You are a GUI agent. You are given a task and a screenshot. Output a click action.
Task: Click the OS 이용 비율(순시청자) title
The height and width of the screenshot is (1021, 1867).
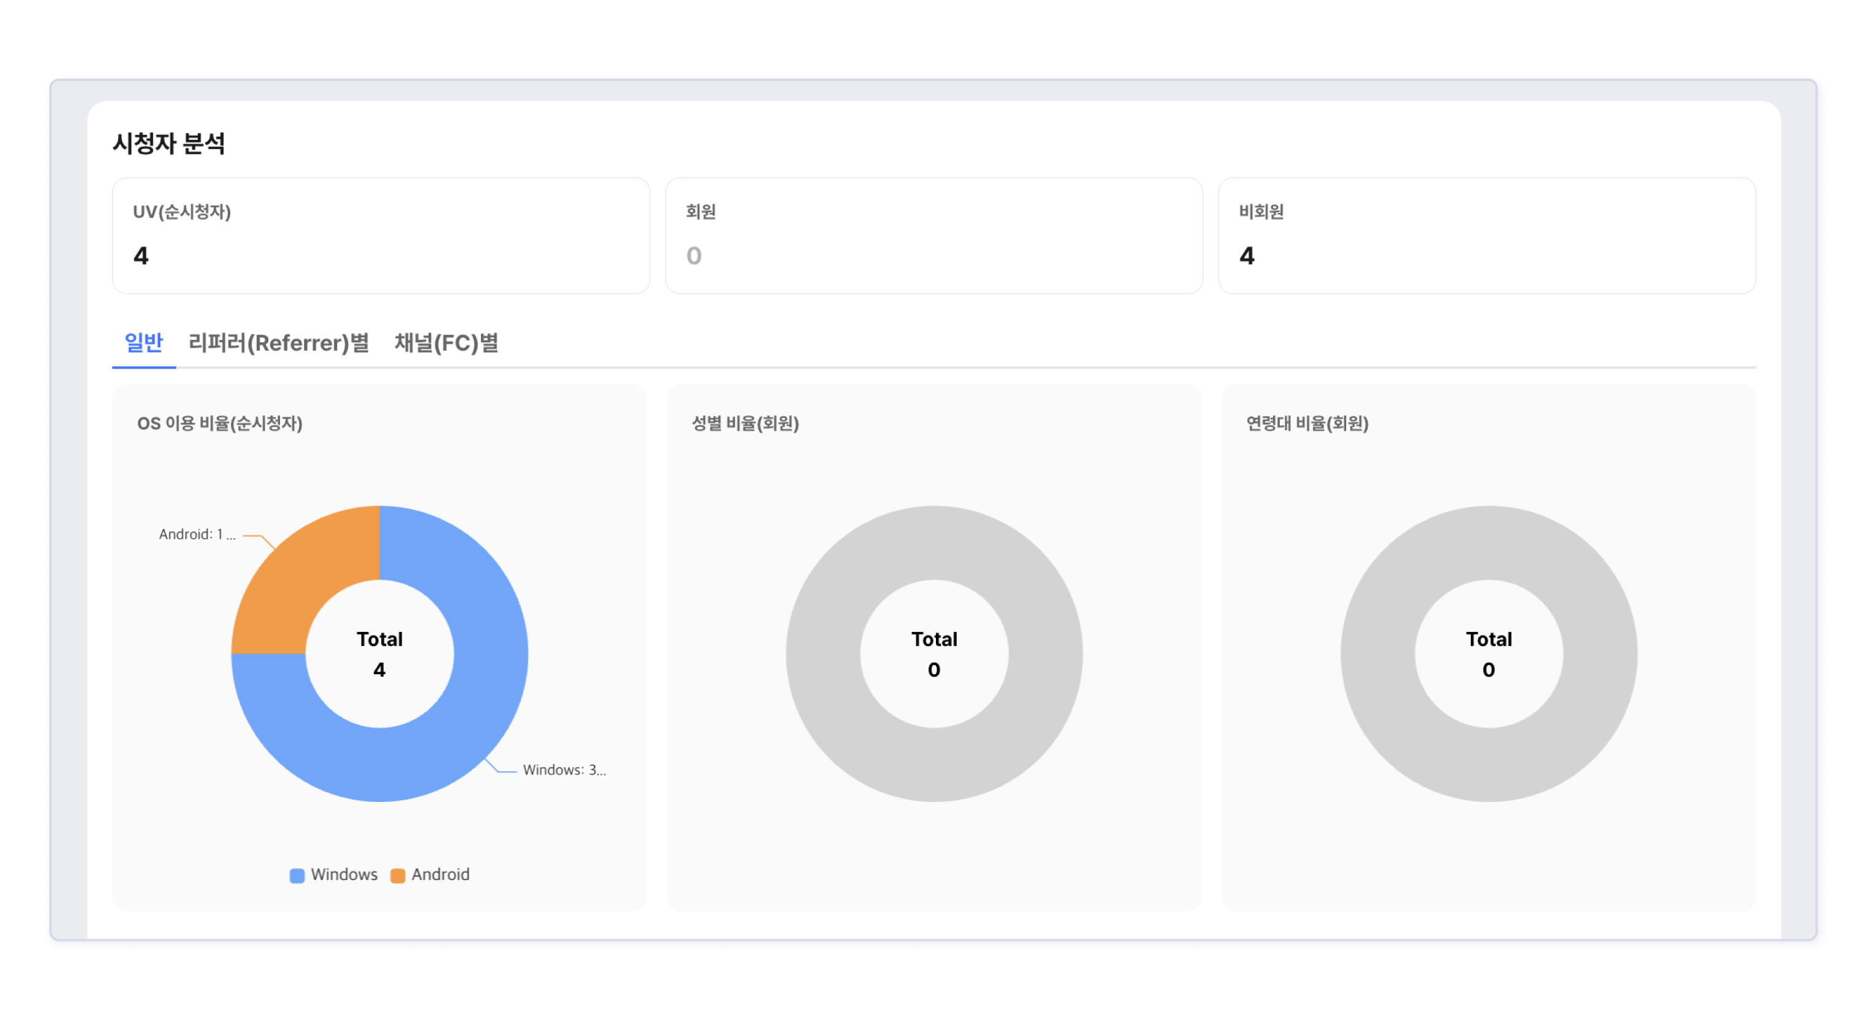click(x=220, y=423)
